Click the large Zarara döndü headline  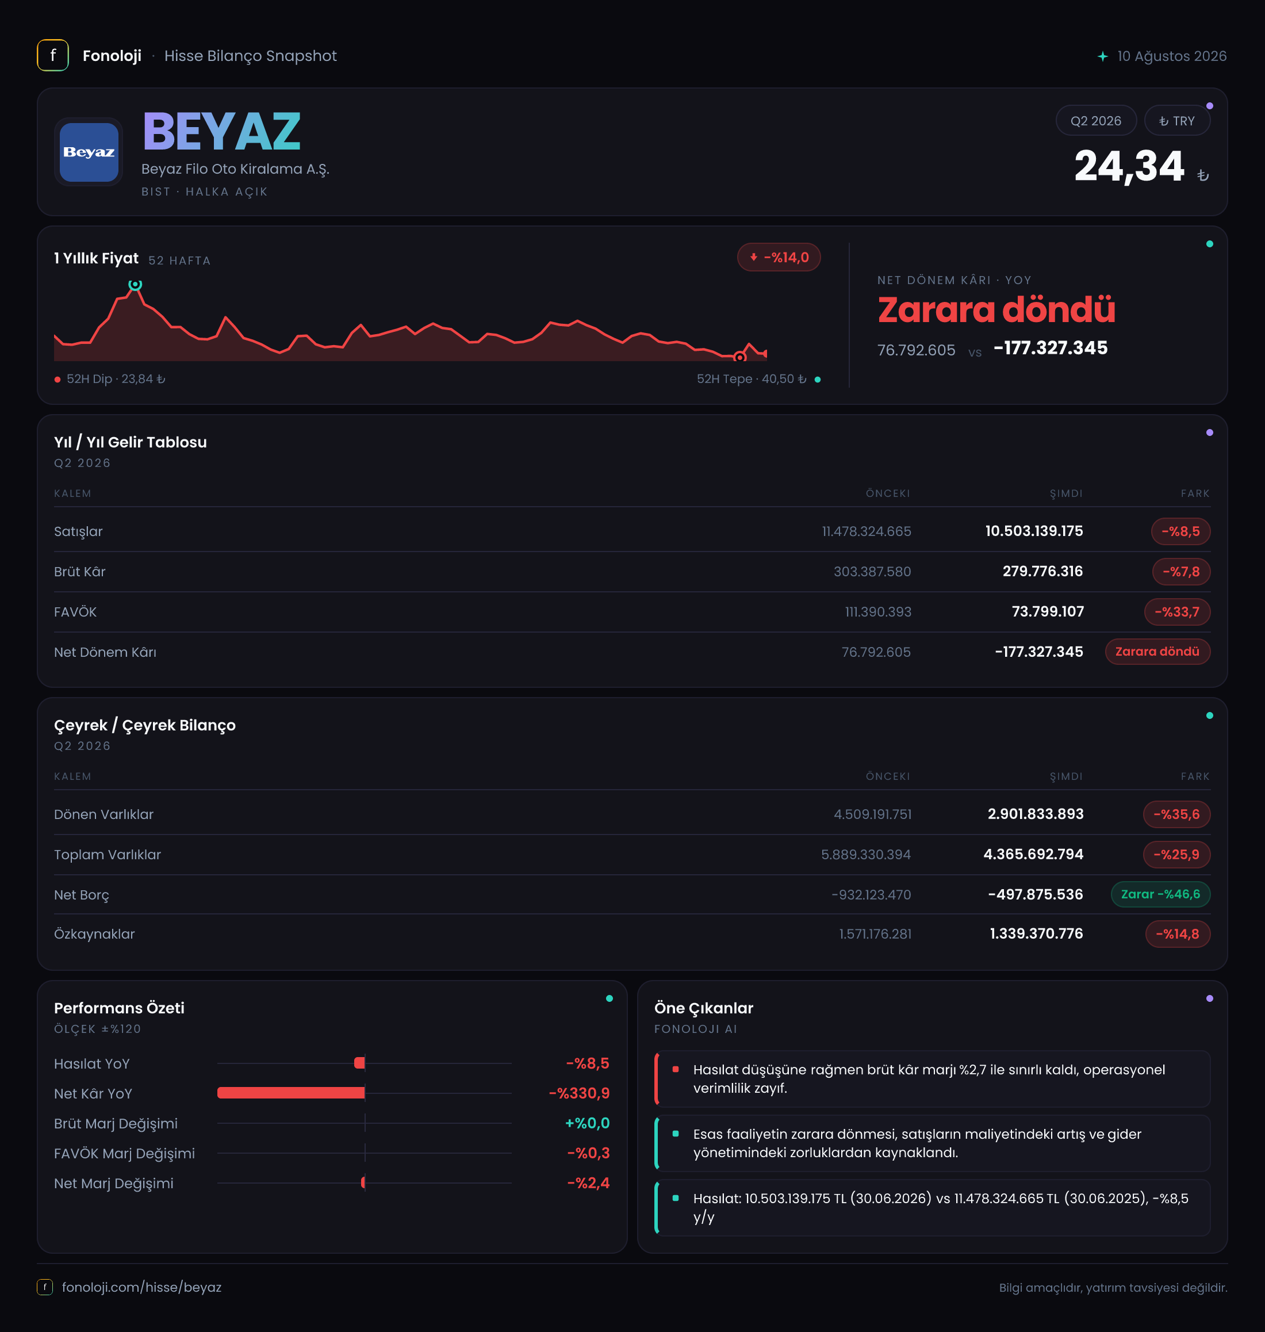pos(996,309)
